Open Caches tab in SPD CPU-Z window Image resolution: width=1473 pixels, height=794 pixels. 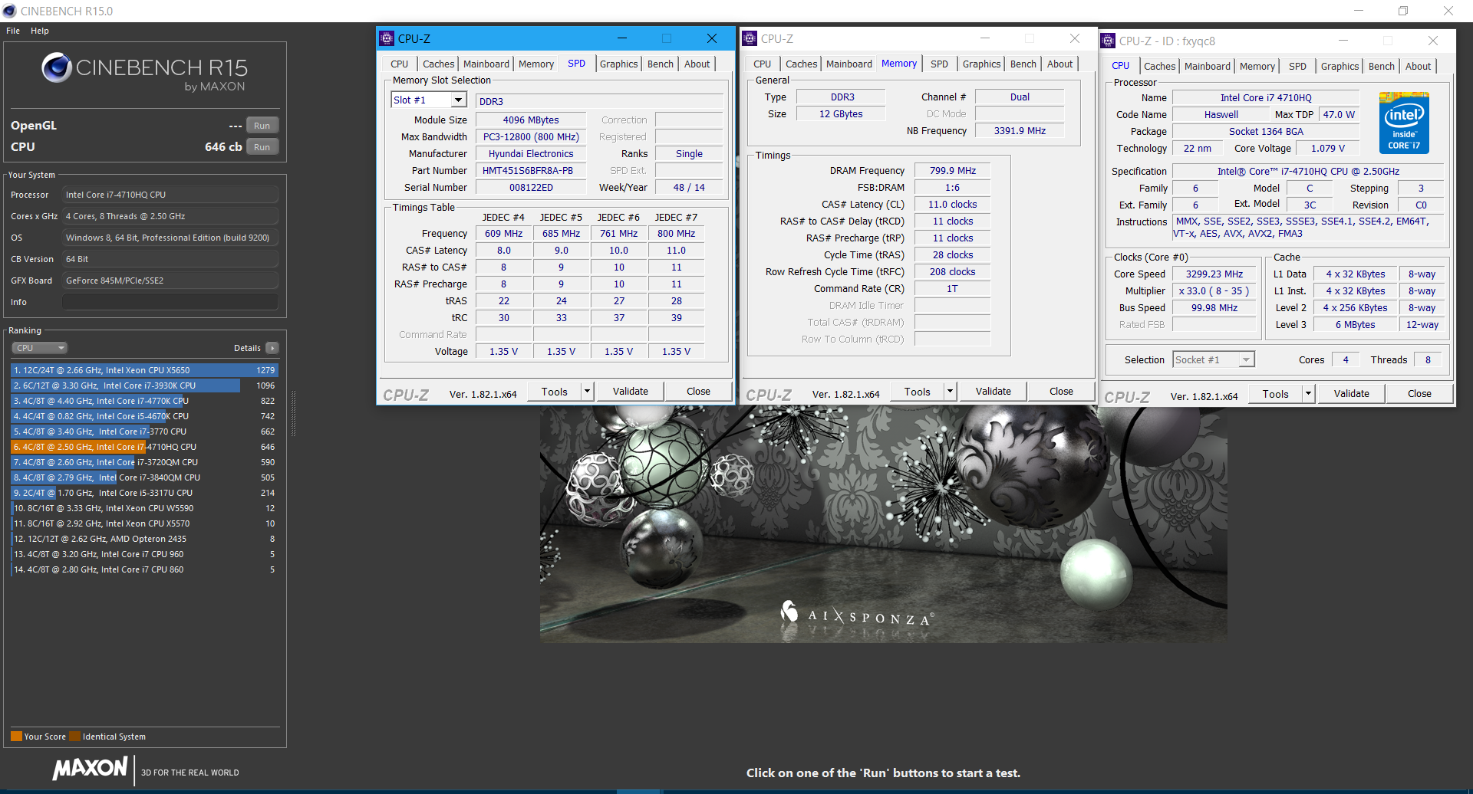439,64
